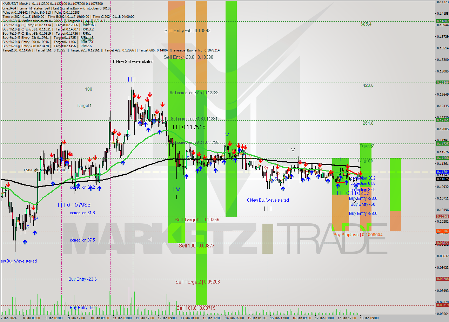449x322 pixels.
Task: Click the 0.13514 price axis value
Action: pos(443,48)
